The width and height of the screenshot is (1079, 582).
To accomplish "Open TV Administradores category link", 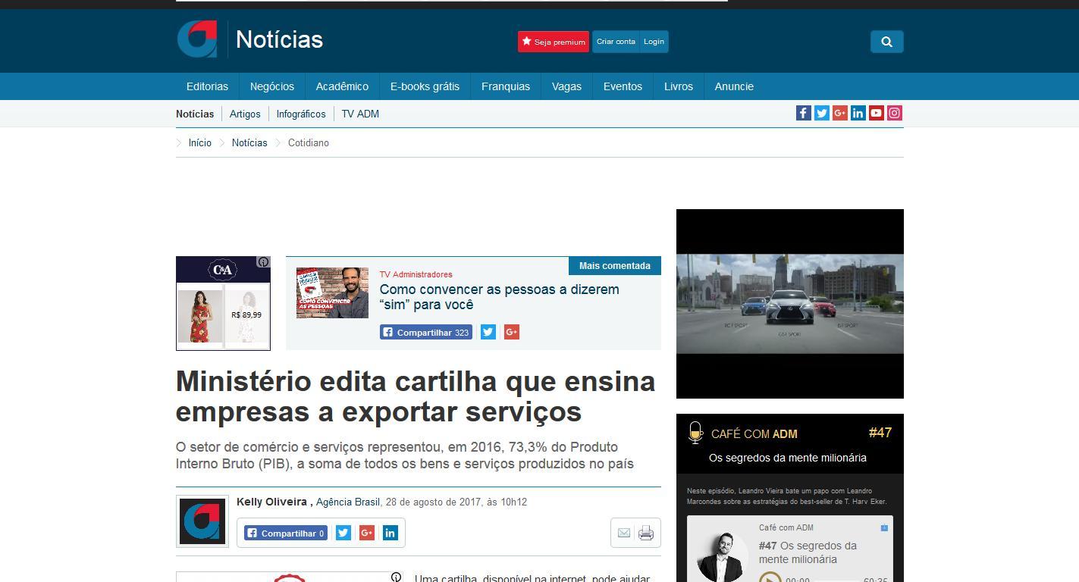I will (x=416, y=274).
